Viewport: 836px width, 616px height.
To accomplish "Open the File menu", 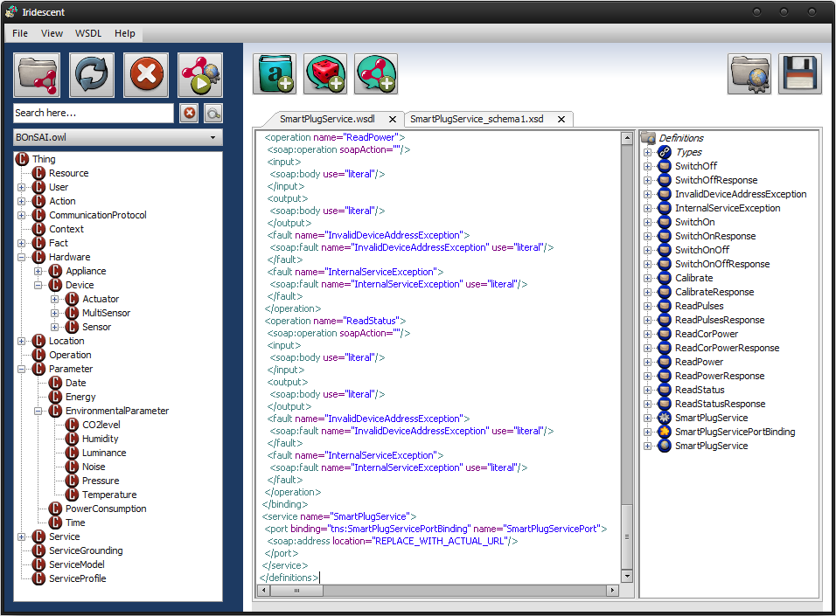I will 20,33.
